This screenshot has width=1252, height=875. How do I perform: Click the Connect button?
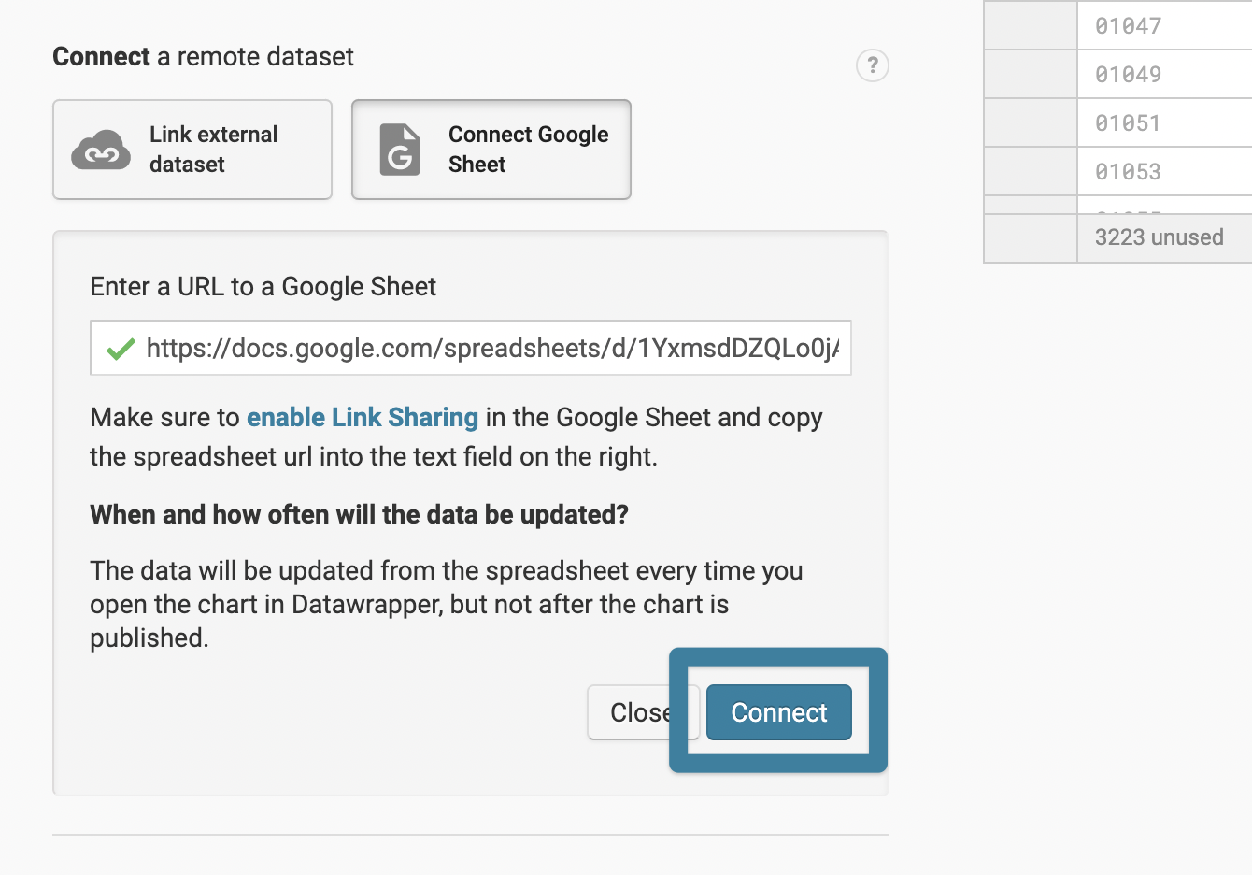778,712
